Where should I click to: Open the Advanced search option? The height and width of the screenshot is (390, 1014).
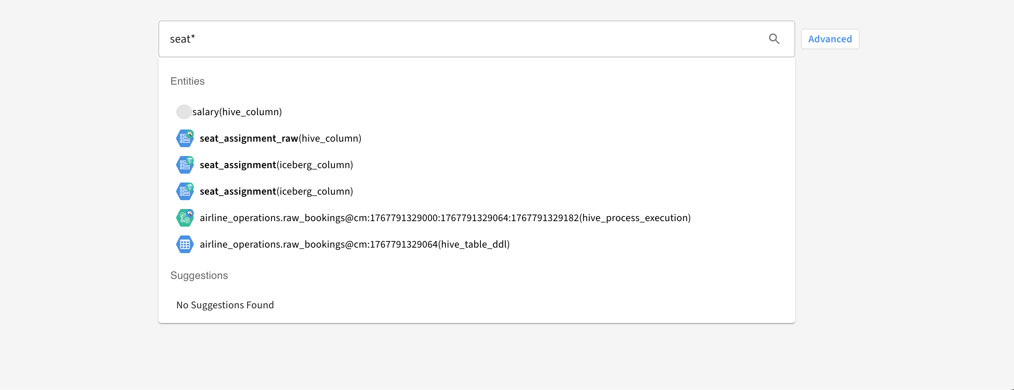pyautogui.click(x=830, y=39)
